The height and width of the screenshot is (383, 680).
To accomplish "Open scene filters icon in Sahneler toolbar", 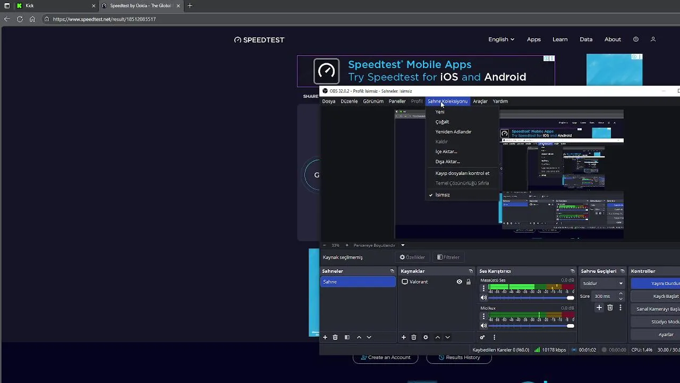I will point(347,337).
